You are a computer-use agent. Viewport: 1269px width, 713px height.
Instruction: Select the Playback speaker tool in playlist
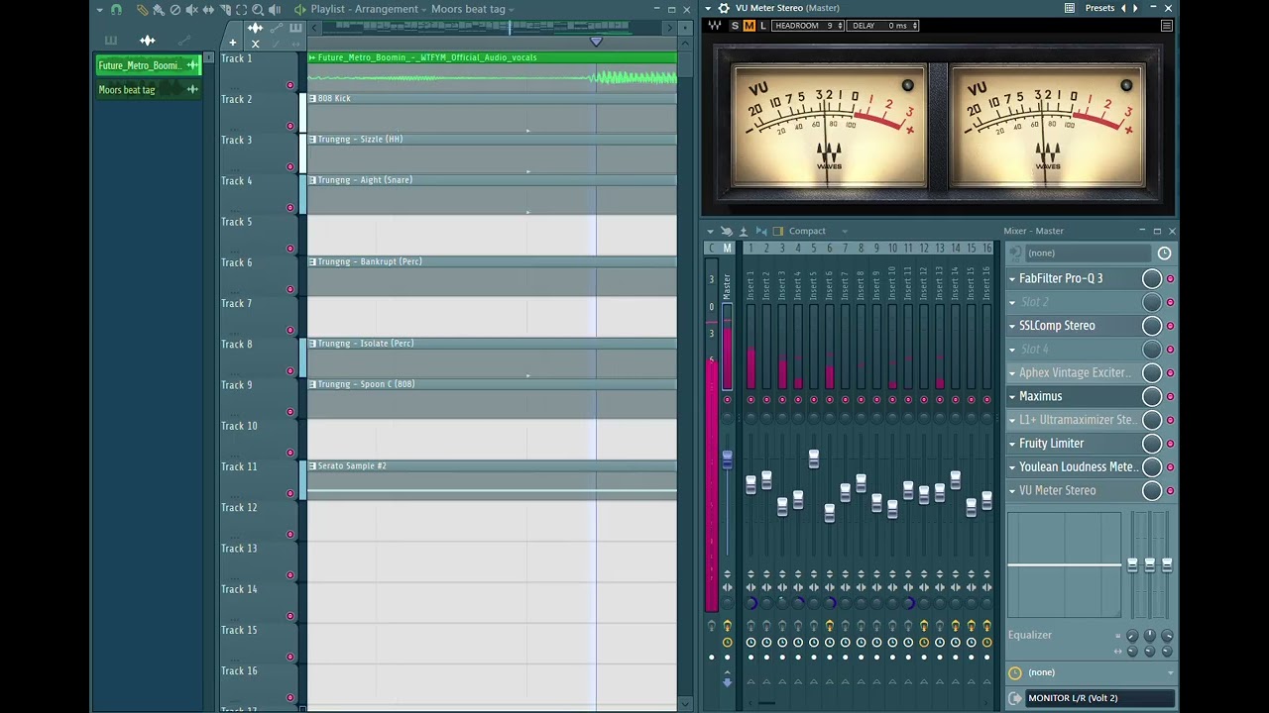click(275, 10)
